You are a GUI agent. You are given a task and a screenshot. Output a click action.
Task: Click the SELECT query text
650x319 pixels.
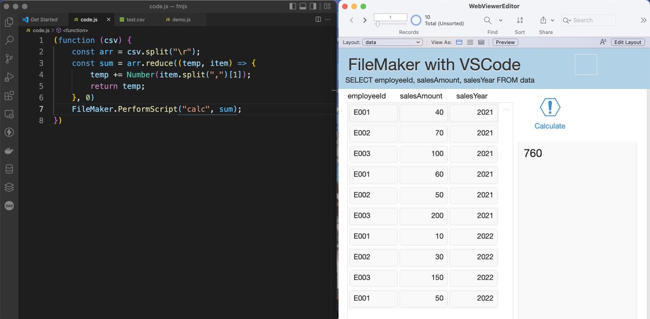pos(440,80)
